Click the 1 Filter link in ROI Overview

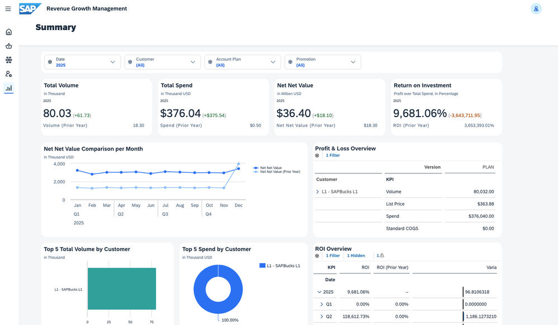tap(333, 255)
